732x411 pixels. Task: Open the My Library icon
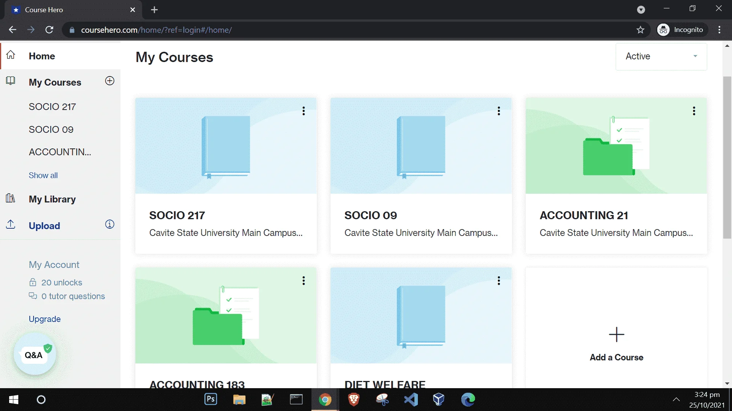pos(11,198)
